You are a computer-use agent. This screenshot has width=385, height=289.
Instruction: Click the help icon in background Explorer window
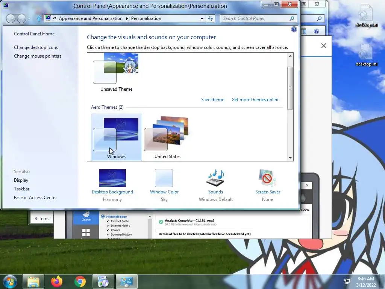click(x=317, y=31)
